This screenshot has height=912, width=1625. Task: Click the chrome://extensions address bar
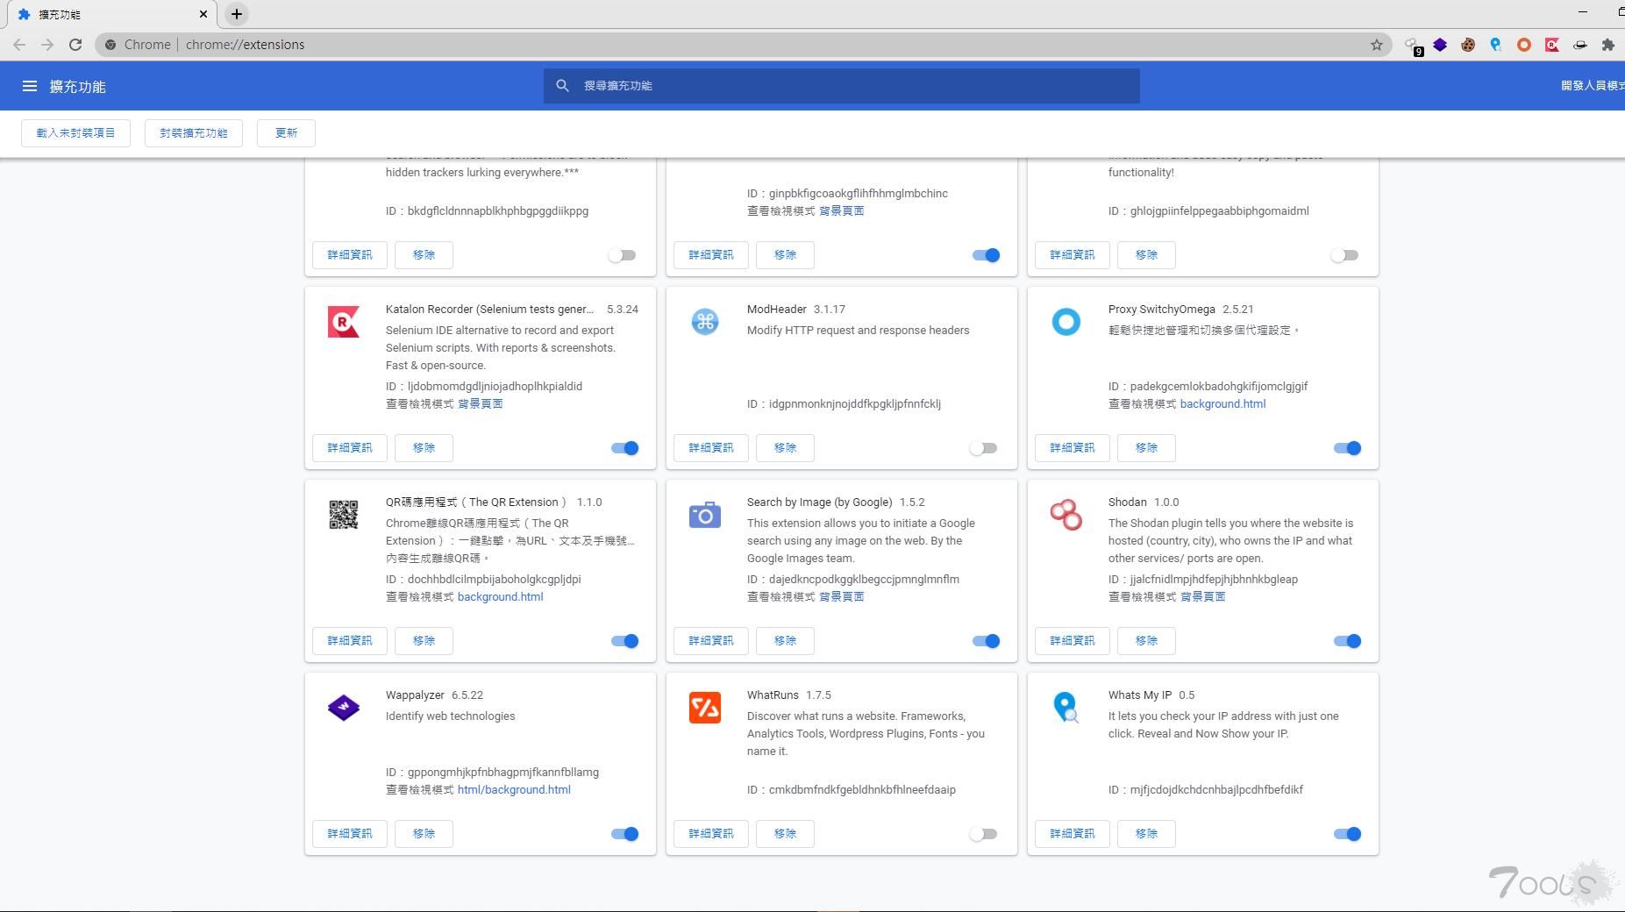(744, 45)
